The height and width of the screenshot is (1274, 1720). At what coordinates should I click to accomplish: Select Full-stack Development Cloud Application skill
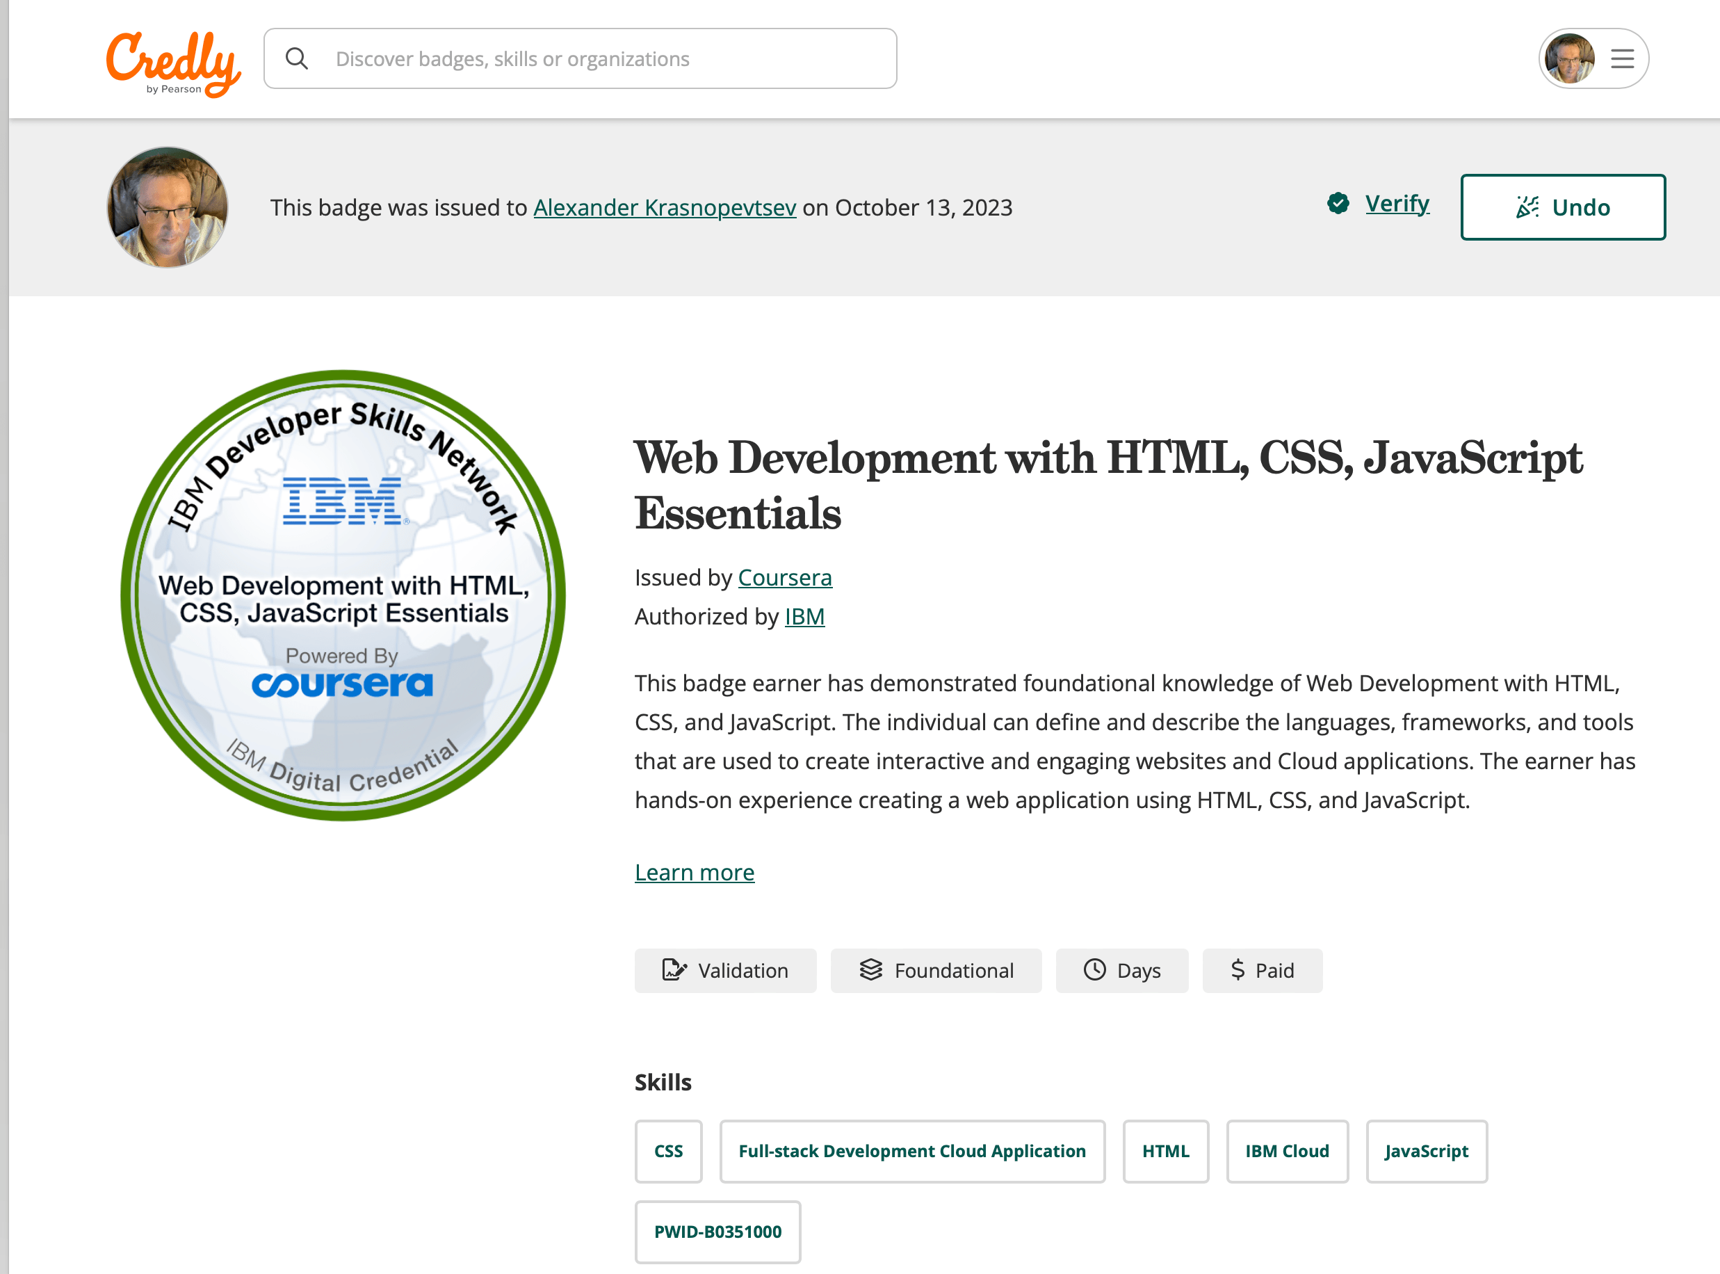coord(912,1152)
